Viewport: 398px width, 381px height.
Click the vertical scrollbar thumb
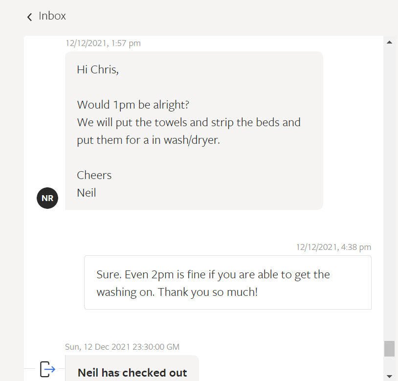pyautogui.click(x=389, y=349)
